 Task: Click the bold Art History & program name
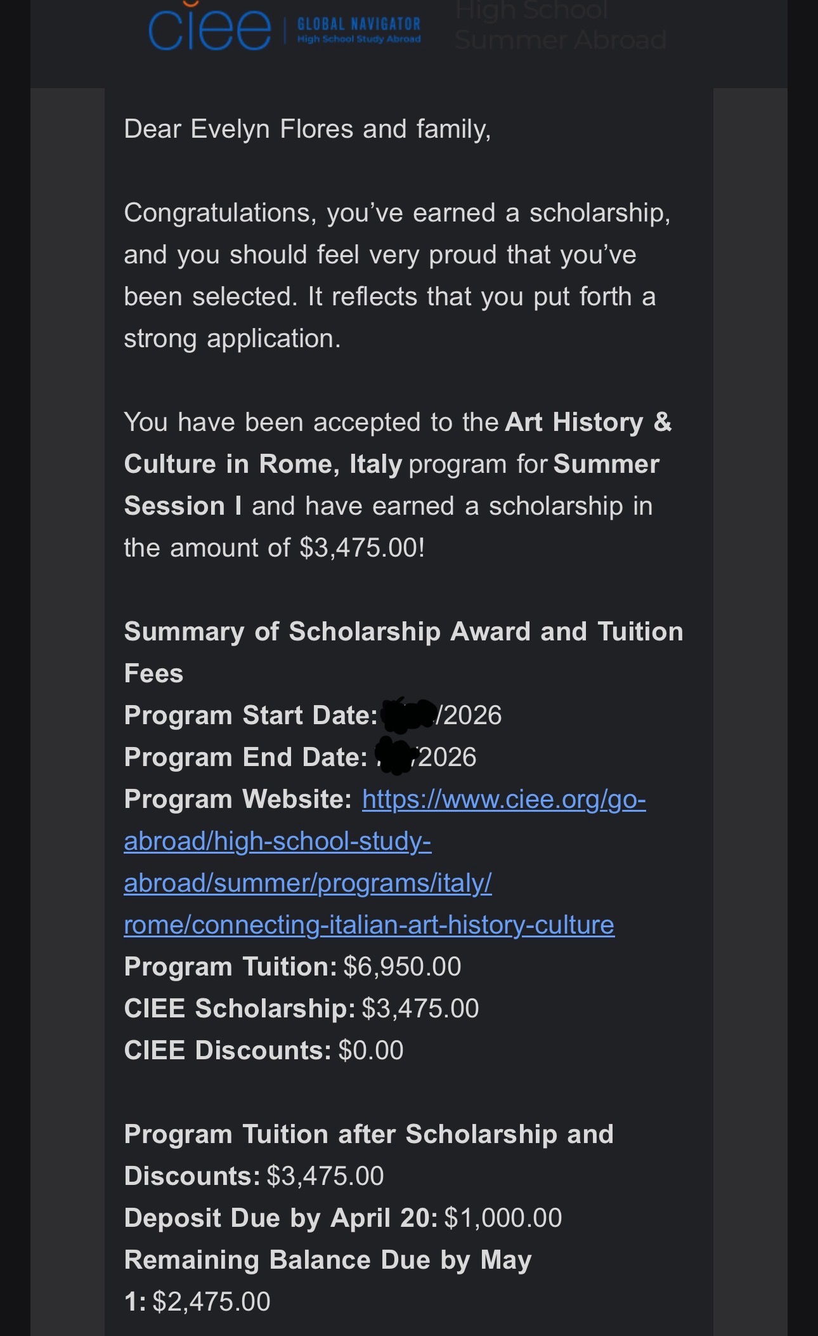(x=588, y=422)
